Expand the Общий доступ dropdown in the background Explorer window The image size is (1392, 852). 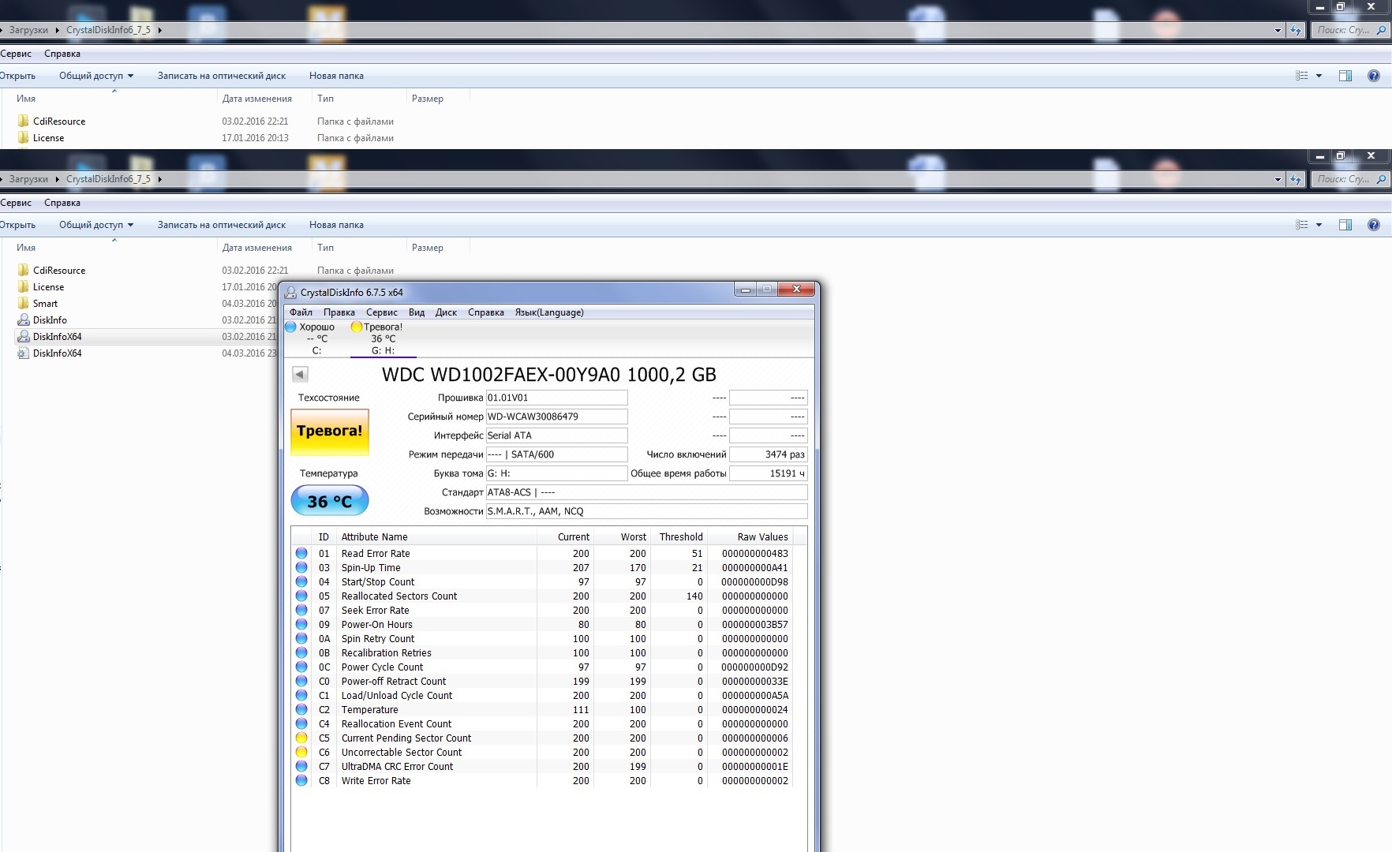tap(131, 76)
